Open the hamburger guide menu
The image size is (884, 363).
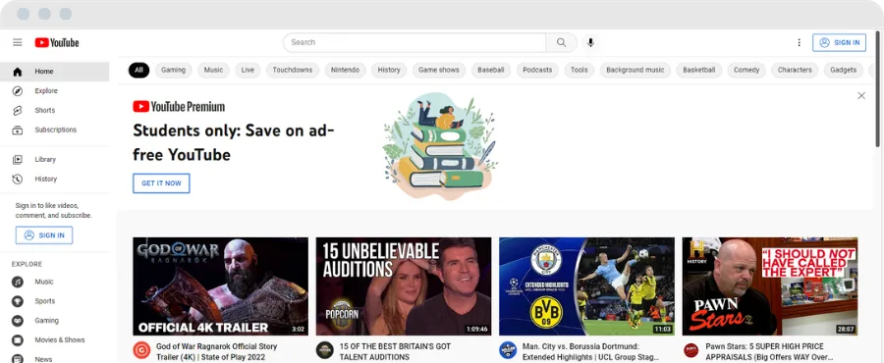coord(18,42)
